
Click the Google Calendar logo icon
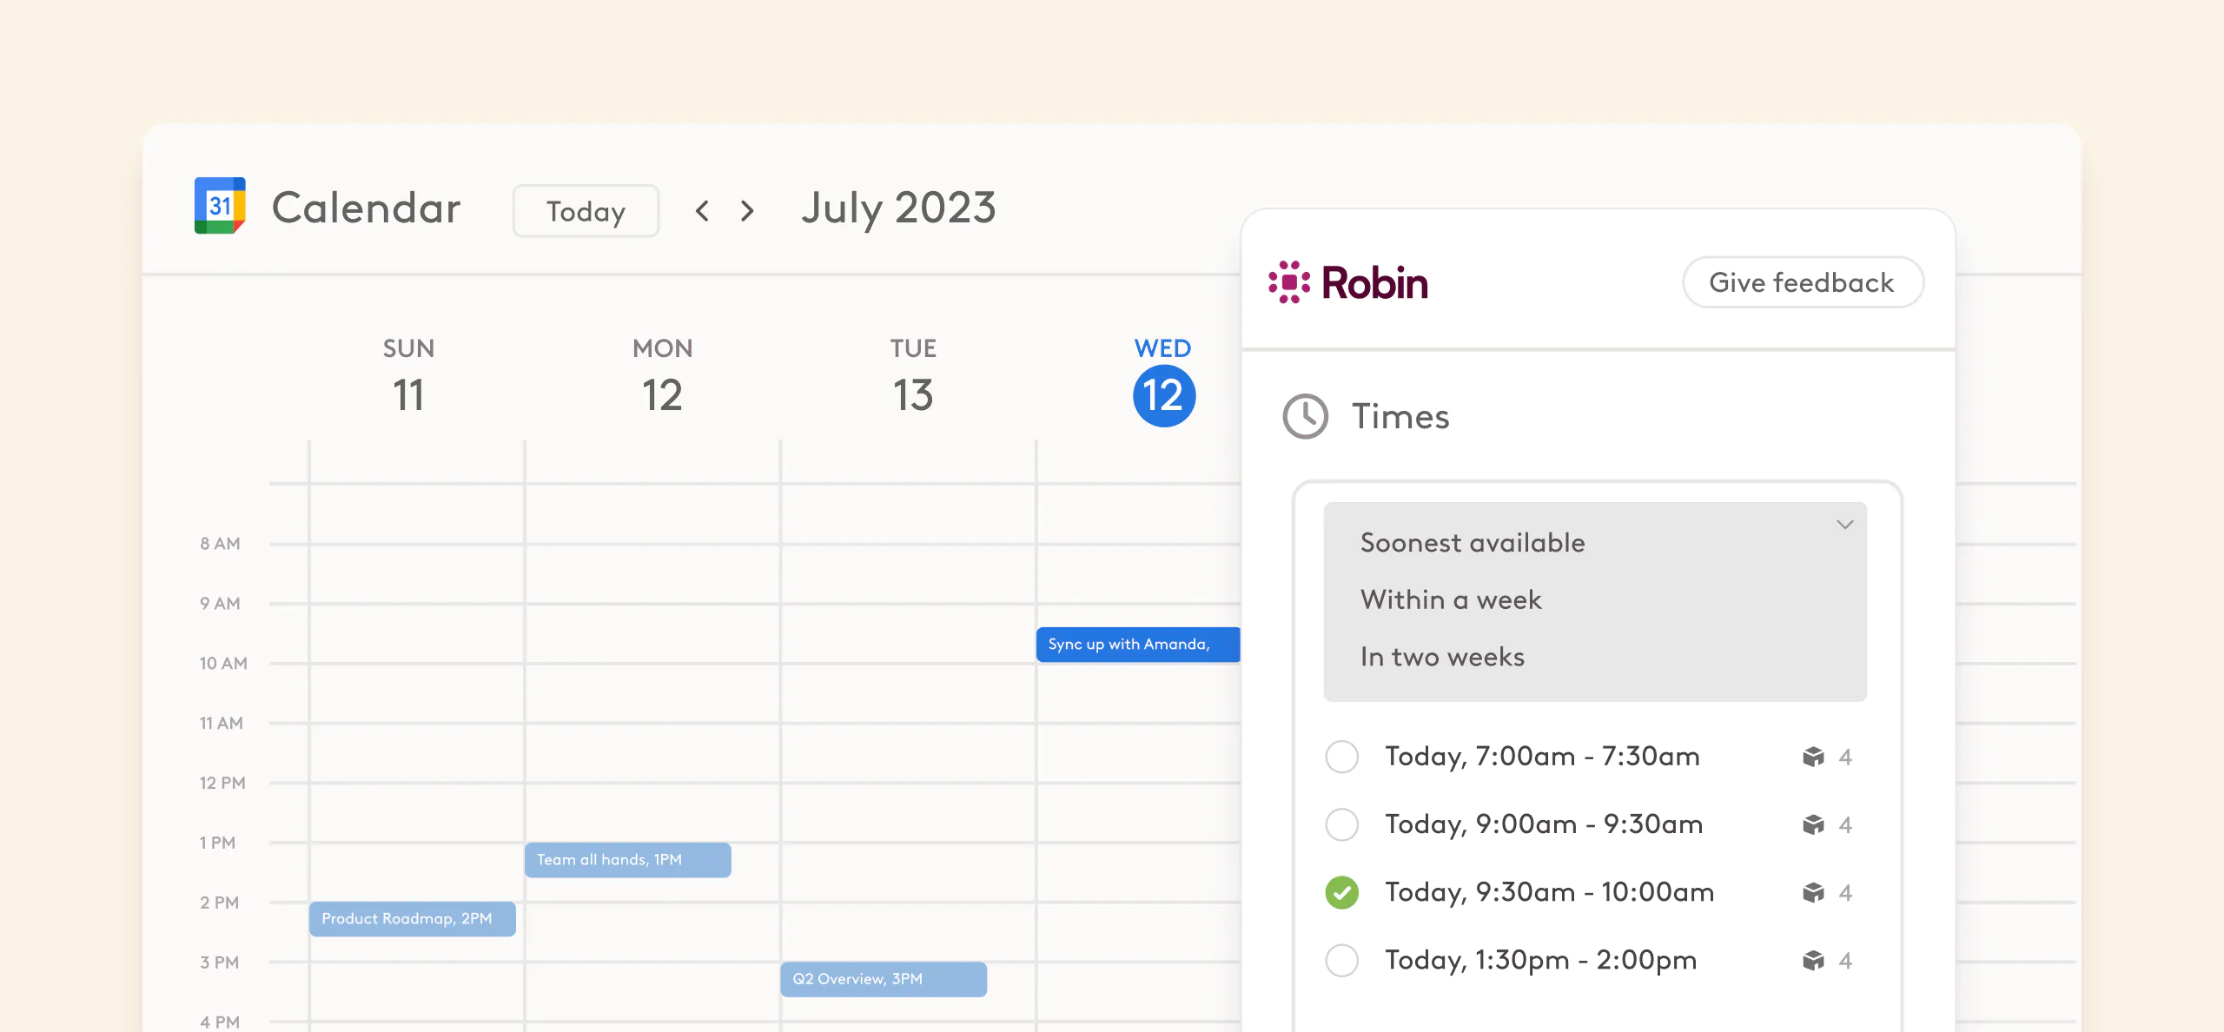point(220,206)
